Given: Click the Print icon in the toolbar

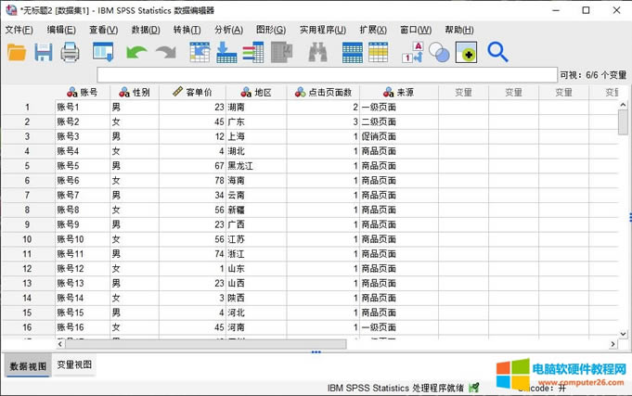Looking at the screenshot, I should (71, 53).
